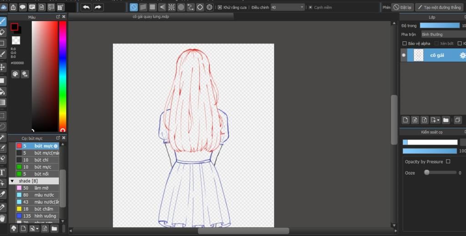This screenshot has width=466, height=236.
Task: Open Pha trộn blend mode dropdown
Action: pyautogui.click(x=443, y=34)
